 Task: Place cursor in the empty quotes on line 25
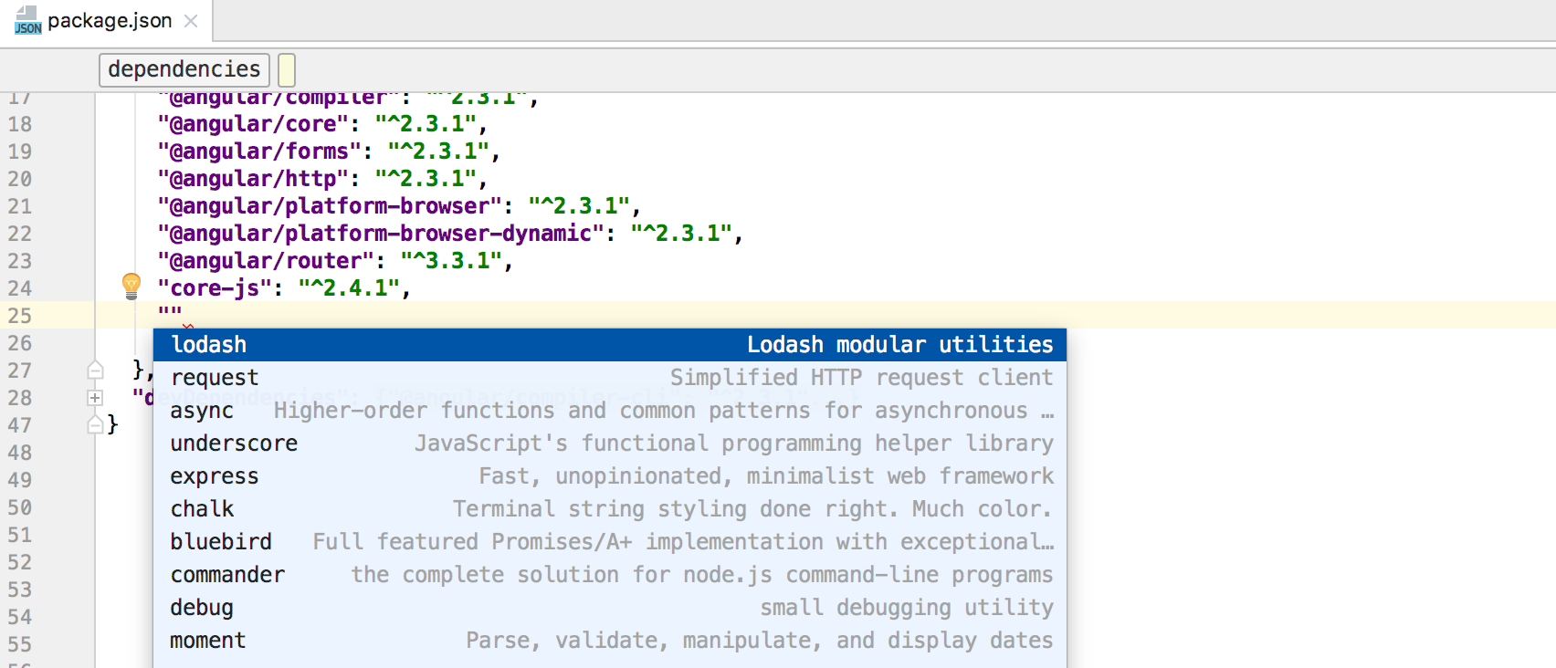point(170,315)
